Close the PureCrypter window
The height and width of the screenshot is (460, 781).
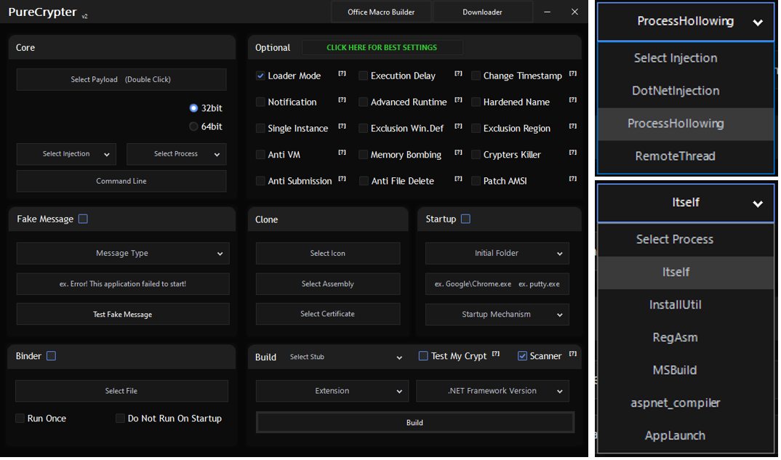pyautogui.click(x=574, y=12)
